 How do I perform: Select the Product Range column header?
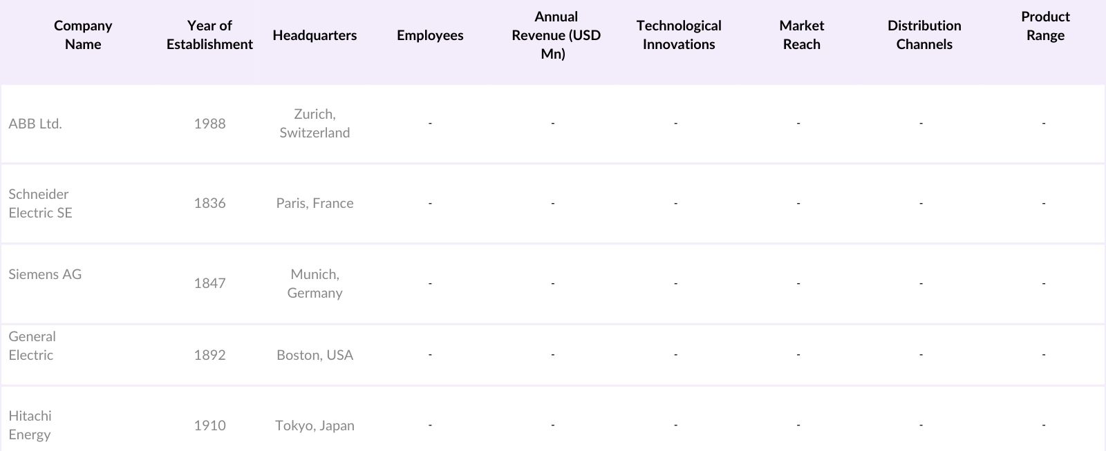coord(1045,26)
